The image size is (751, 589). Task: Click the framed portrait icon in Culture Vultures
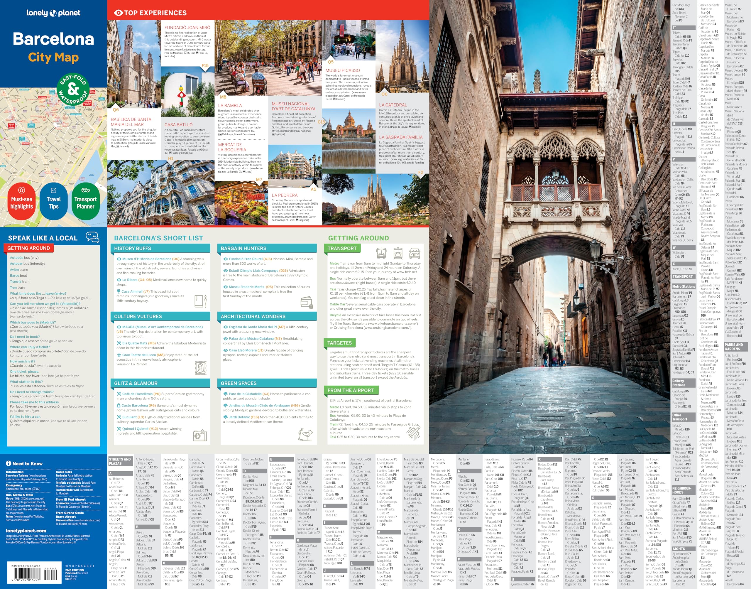click(201, 368)
